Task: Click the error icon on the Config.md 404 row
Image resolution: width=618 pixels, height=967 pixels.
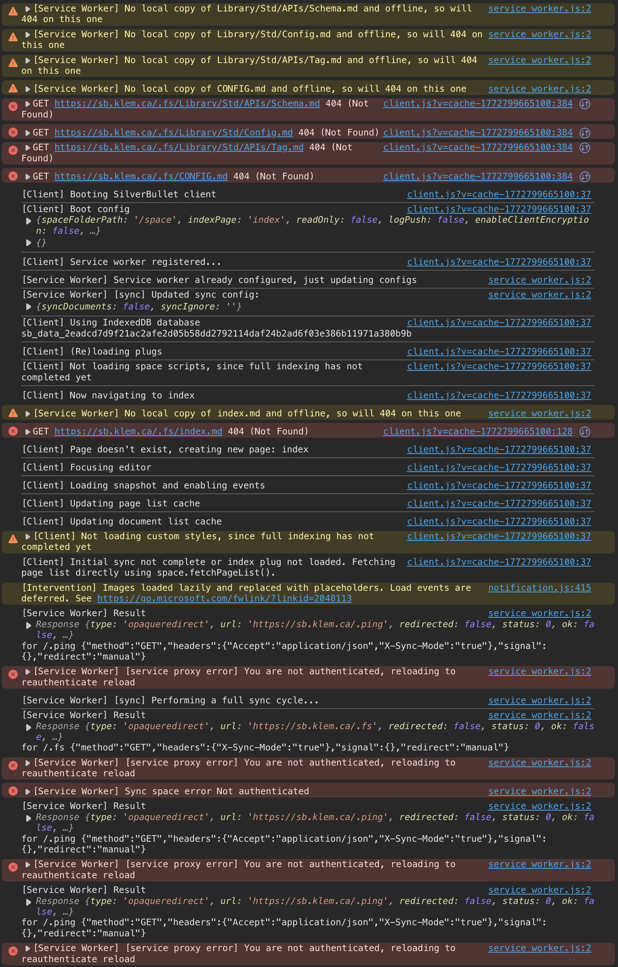Action: pyautogui.click(x=13, y=132)
